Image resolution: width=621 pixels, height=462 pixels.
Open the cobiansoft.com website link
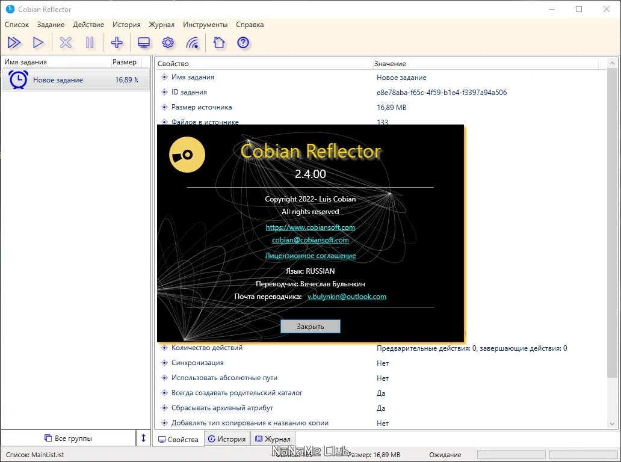coord(310,227)
